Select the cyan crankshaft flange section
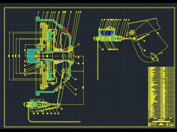Image resolution: width=177 pixels, height=132 pixels. (32, 56)
